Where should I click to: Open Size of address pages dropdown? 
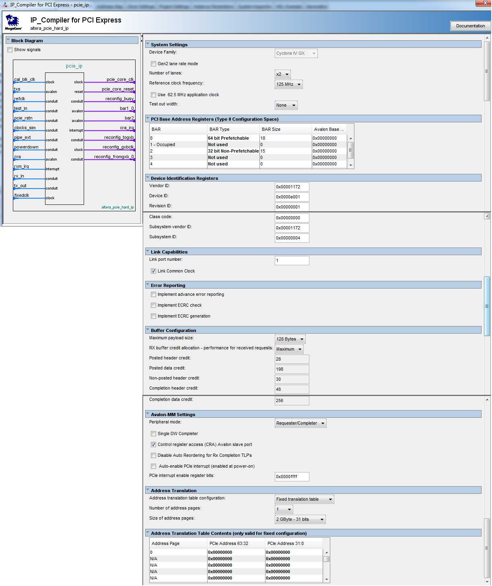(300, 520)
